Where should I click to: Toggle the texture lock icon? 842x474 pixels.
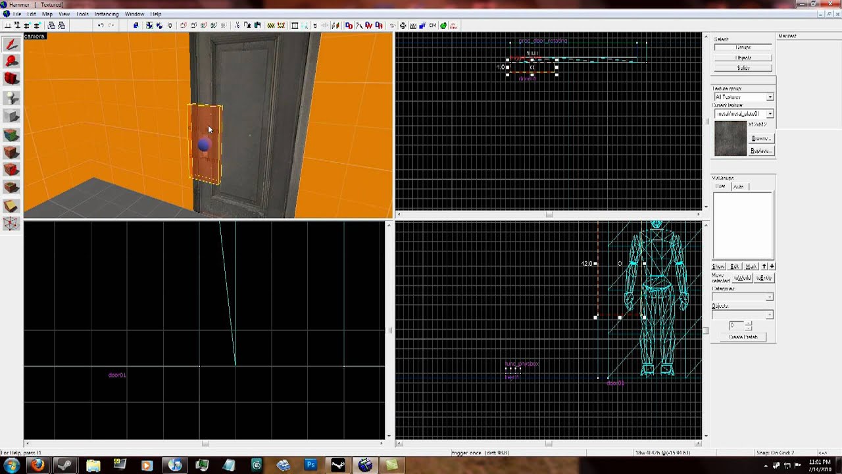click(314, 26)
